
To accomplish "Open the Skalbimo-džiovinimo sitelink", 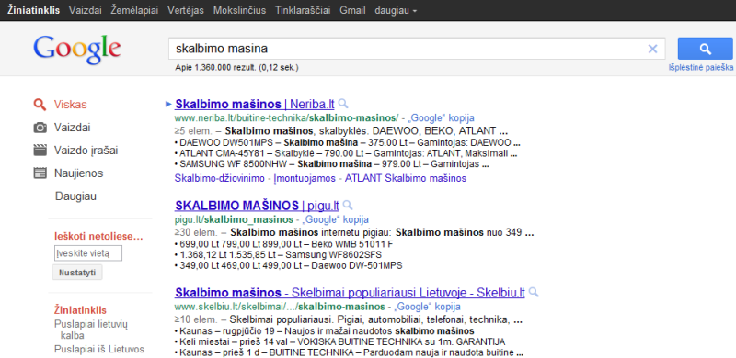I will tap(221, 178).
